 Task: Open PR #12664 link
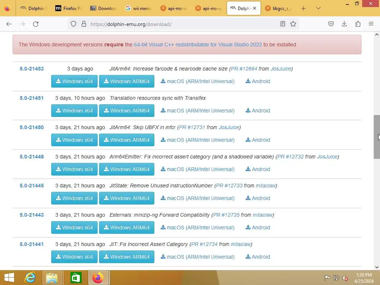coord(244,69)
